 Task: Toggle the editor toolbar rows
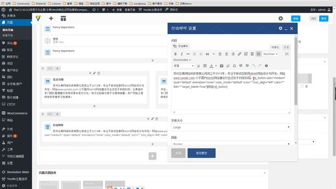[x=259, y=54]
